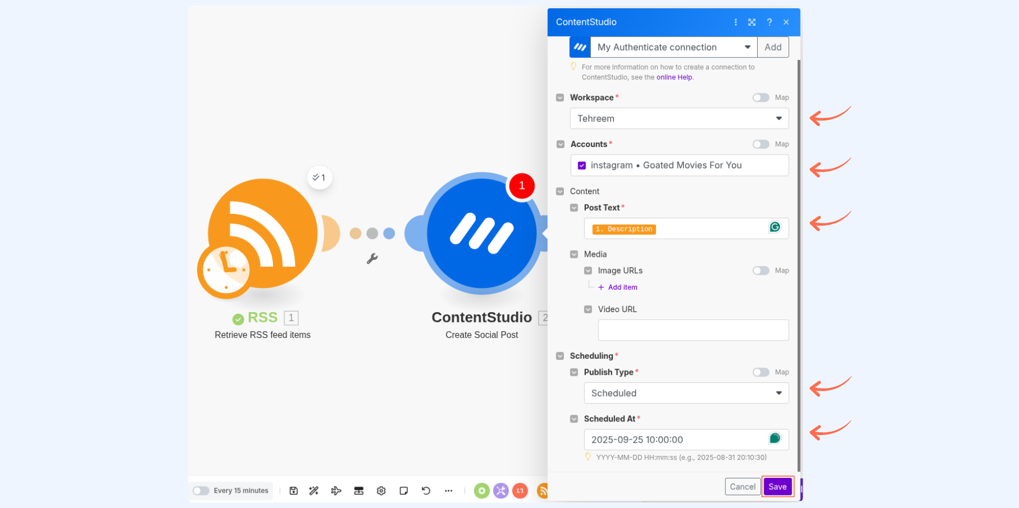
Task: Open scenario settings gear icon
Action: pos(381,490)
